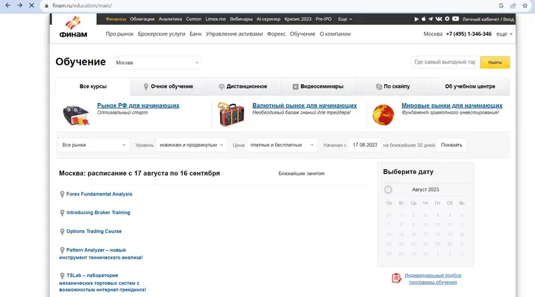Open Облигации in top dark bar
Screen dimensions: 535x297
[x=142, y=19]
